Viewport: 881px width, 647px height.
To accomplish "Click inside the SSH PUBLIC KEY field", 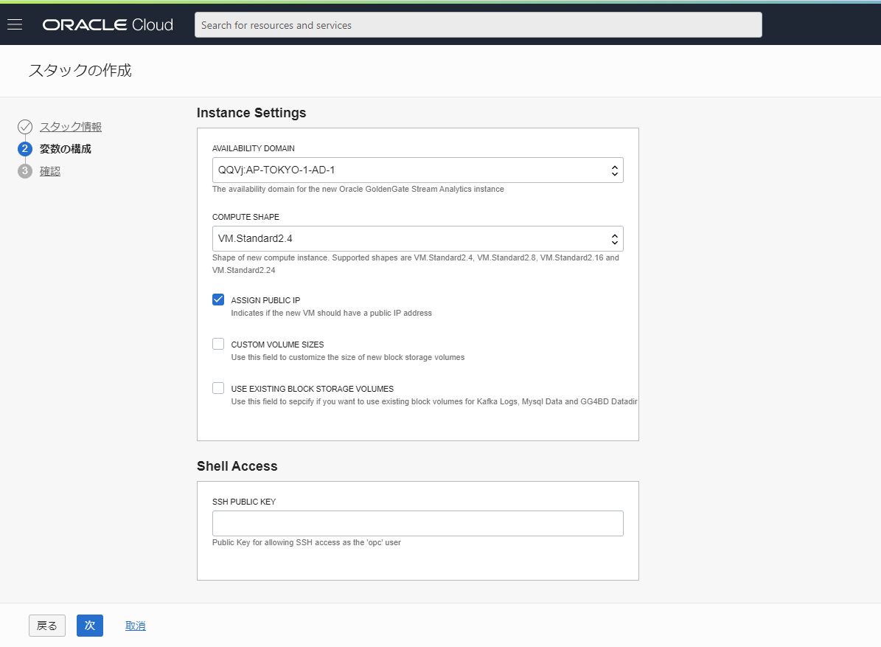I will coord(417,522).
